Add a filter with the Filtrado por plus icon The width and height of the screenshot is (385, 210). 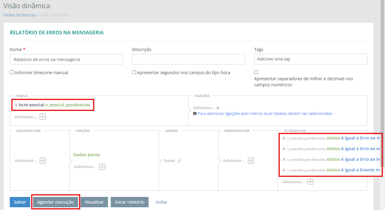pyautogui.click(x=310, y=182)
